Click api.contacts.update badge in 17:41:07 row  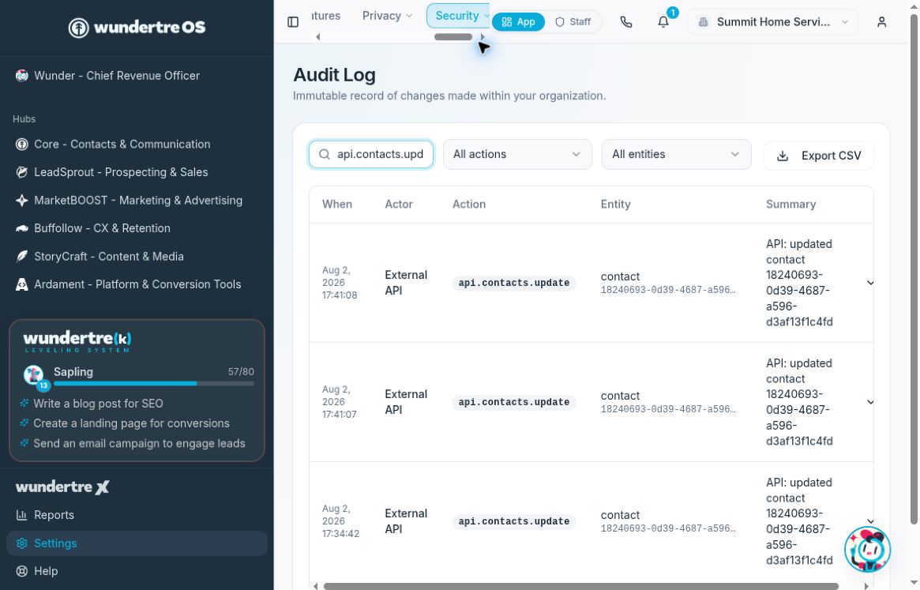(x=514, y=402)
